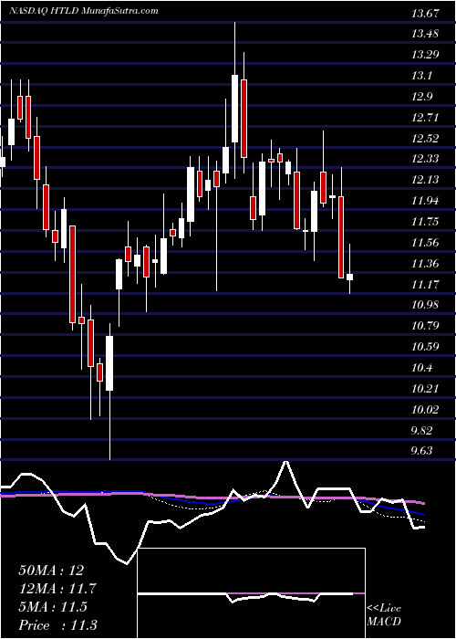The height and width of the screenshot is (639, 456).
Task: Click the 9.82 price axis label
Action: click(x=421, y=431)
